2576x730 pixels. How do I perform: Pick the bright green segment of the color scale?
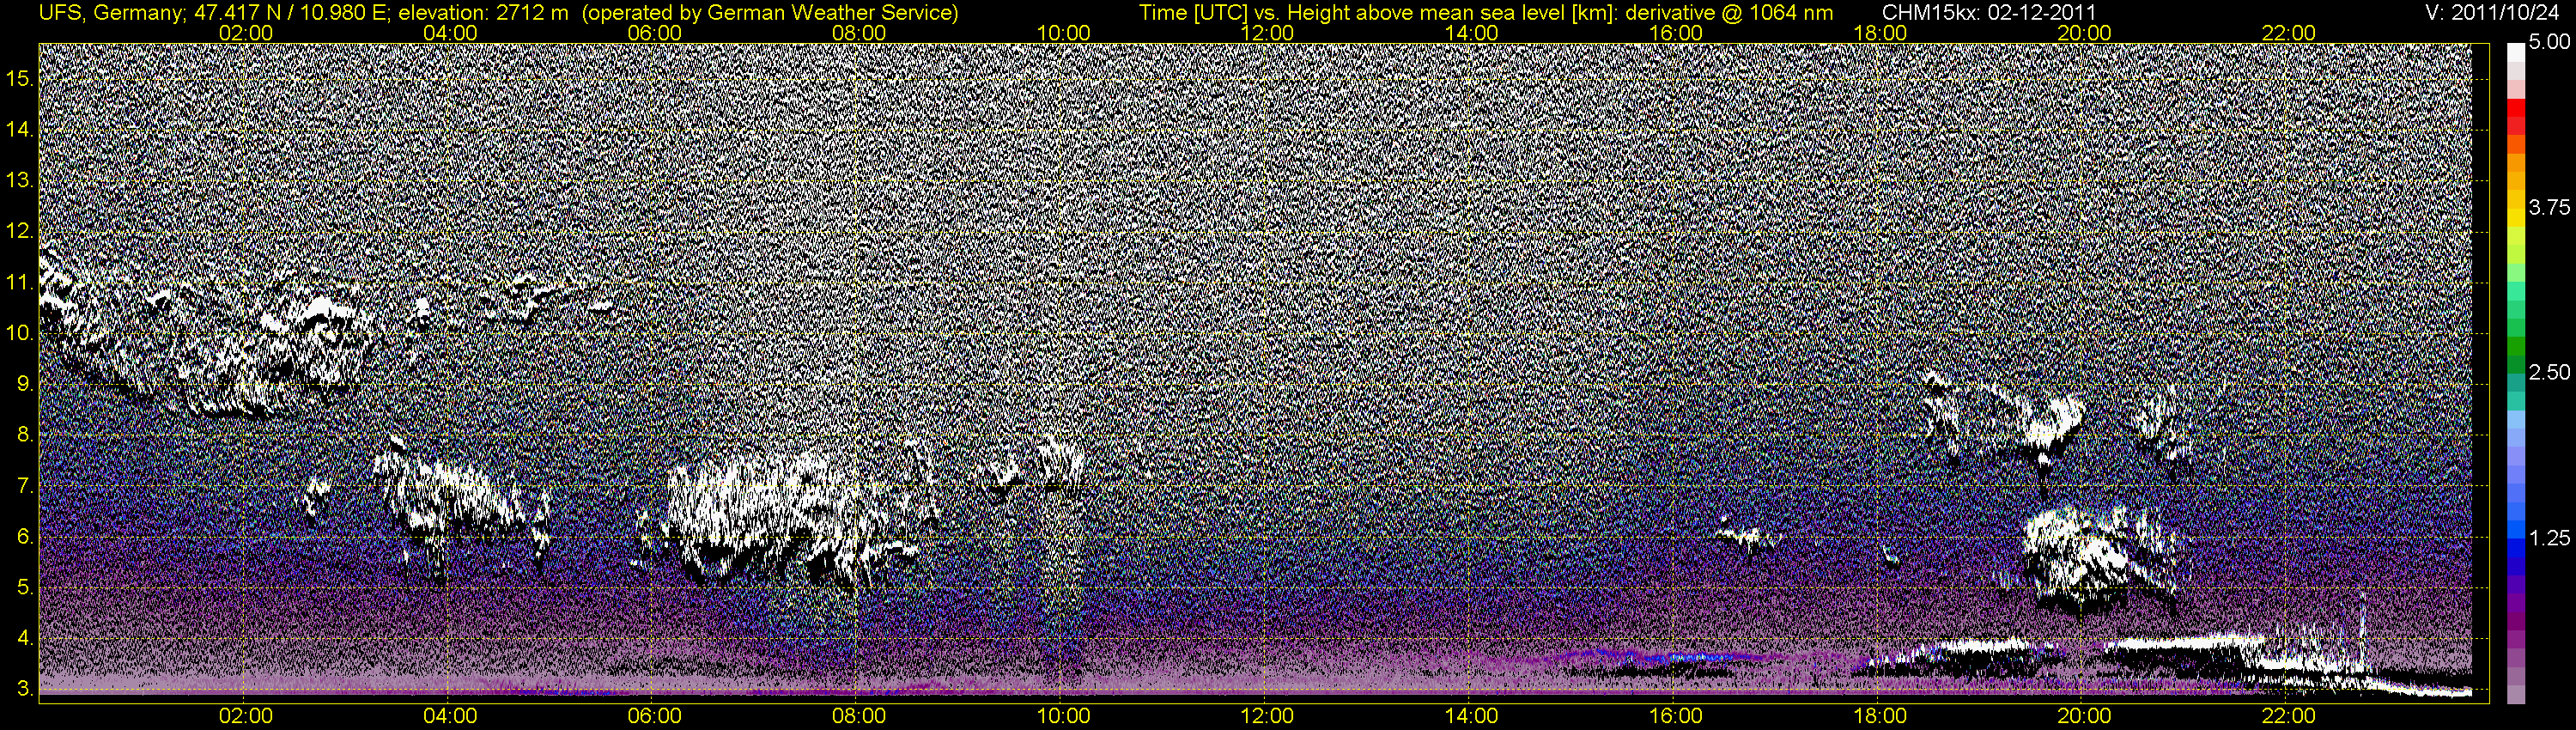point(2516,272)
